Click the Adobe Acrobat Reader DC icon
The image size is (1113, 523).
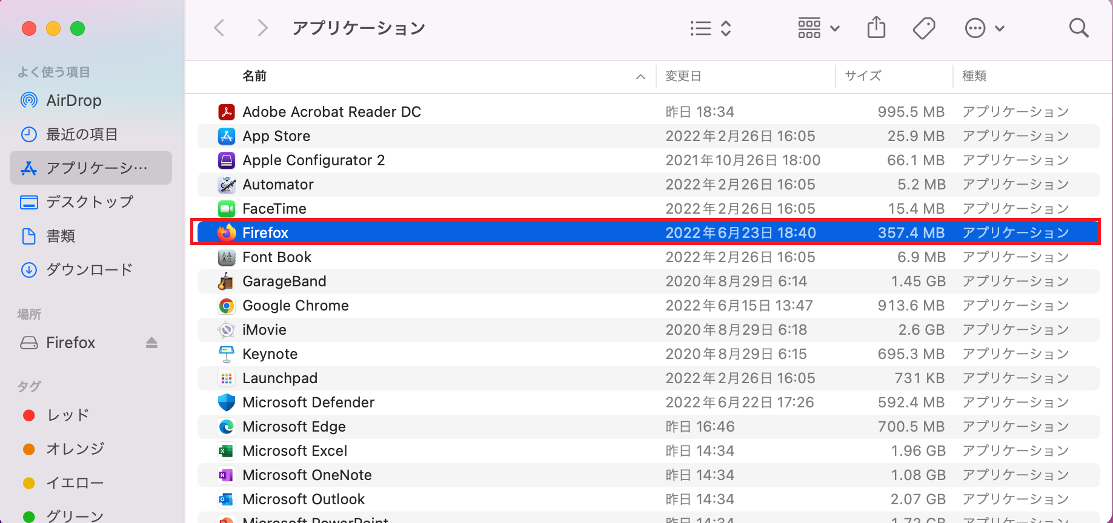(x=227, y=112)
